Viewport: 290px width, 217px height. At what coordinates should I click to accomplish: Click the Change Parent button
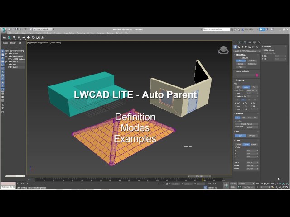coord(246,124)
